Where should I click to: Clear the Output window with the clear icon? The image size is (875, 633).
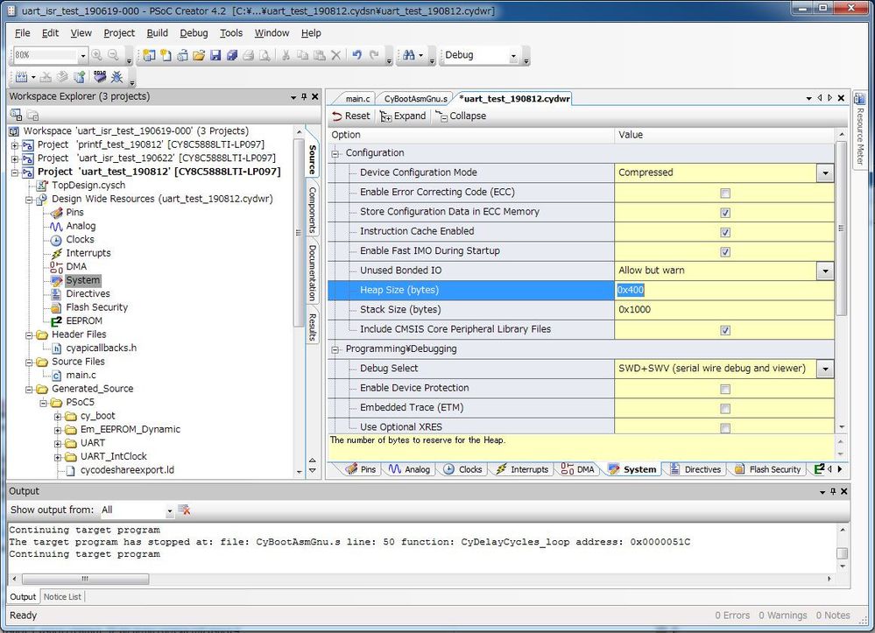coord(185,510)
